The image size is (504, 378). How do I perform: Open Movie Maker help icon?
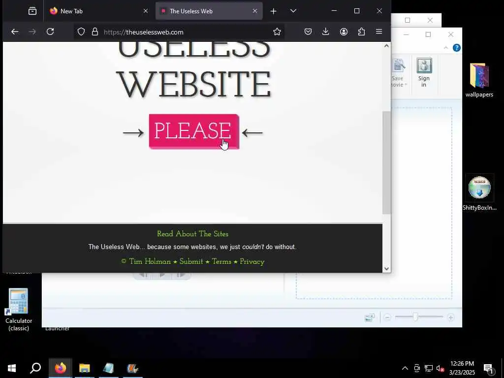pyautogui.click(x=456, y=48)
